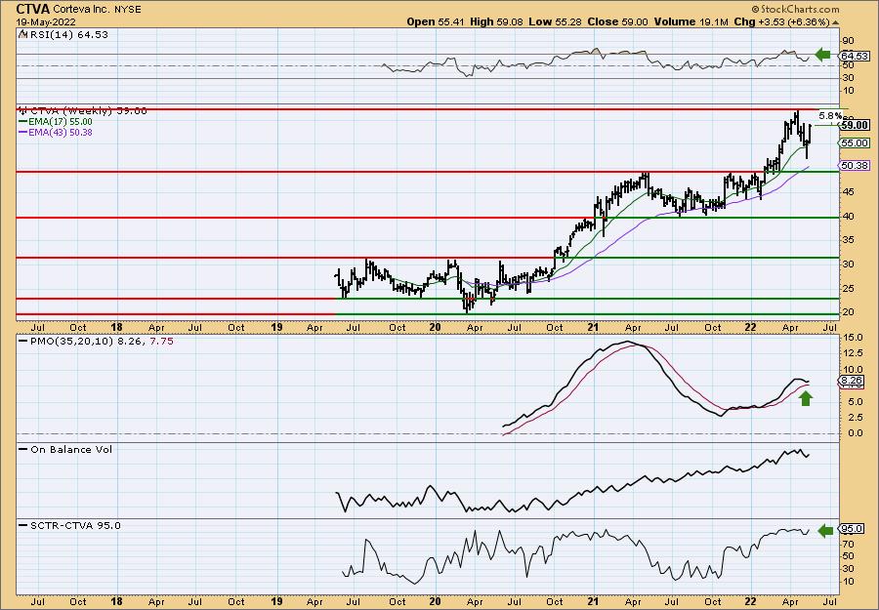Image resolution: width=879 pixels, height=610 pixels.
Task: Click the Volume 19.1M value
Action: tap(691, 21)
